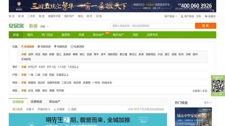Click 去看看二手房 link
This screenshot has height=126, width=225.
[200, 91]
